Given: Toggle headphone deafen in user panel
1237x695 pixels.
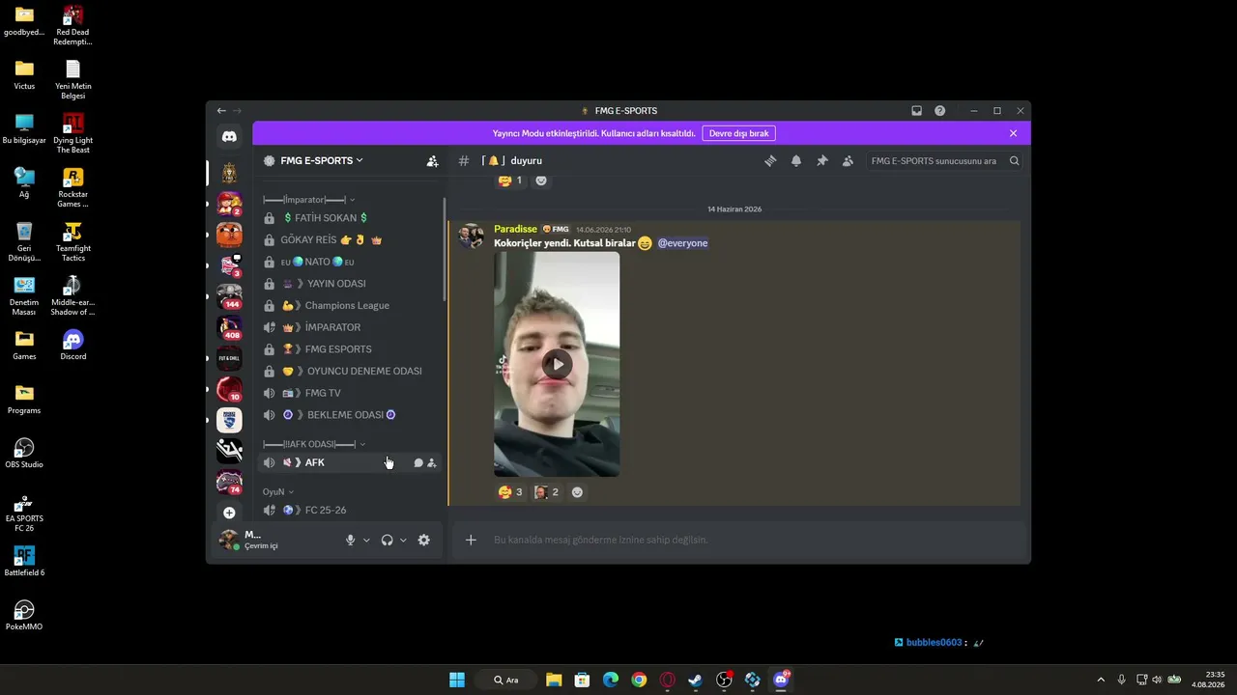Looking at the screenshot, I should click(x=387, y=541).
